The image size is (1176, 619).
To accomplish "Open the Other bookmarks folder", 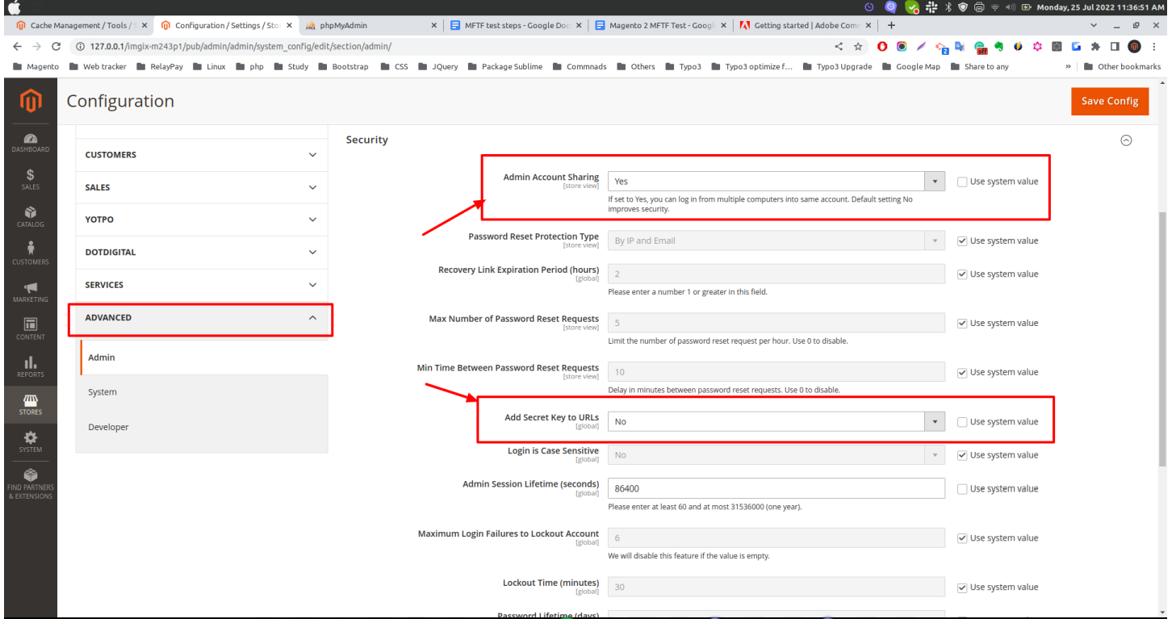I will tap(1122, 66).
